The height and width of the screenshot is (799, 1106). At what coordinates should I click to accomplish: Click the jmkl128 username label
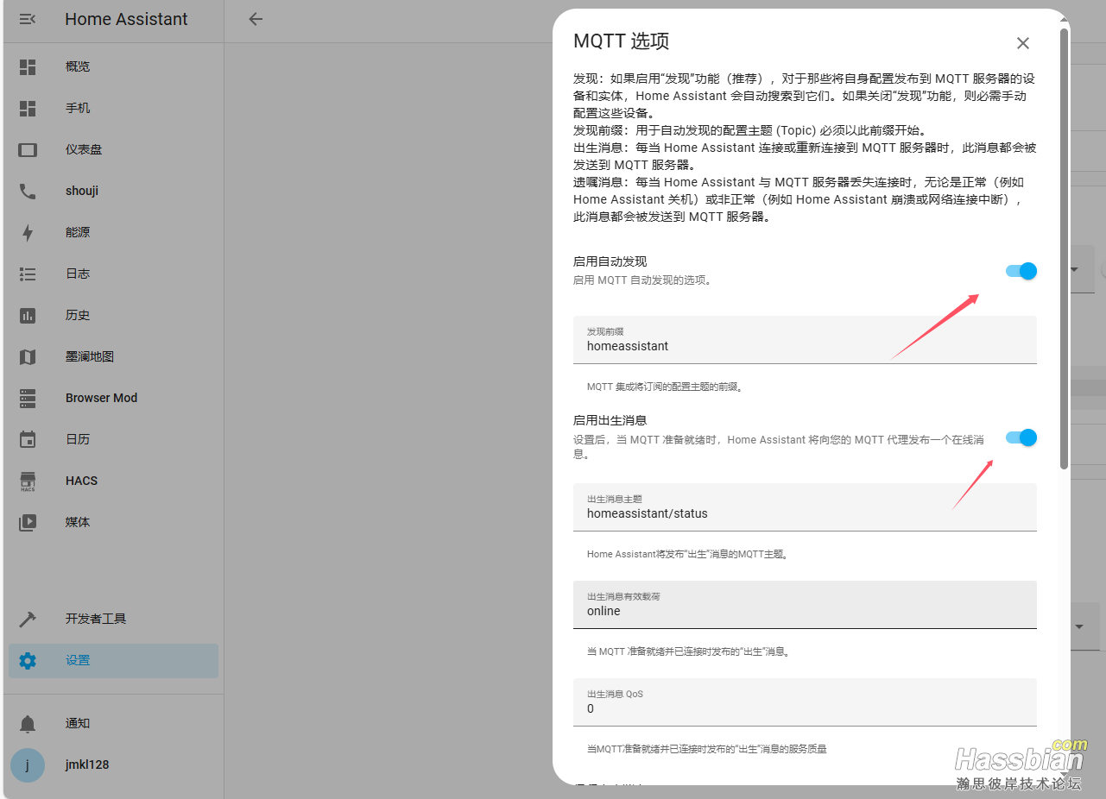tap(87, 764)
